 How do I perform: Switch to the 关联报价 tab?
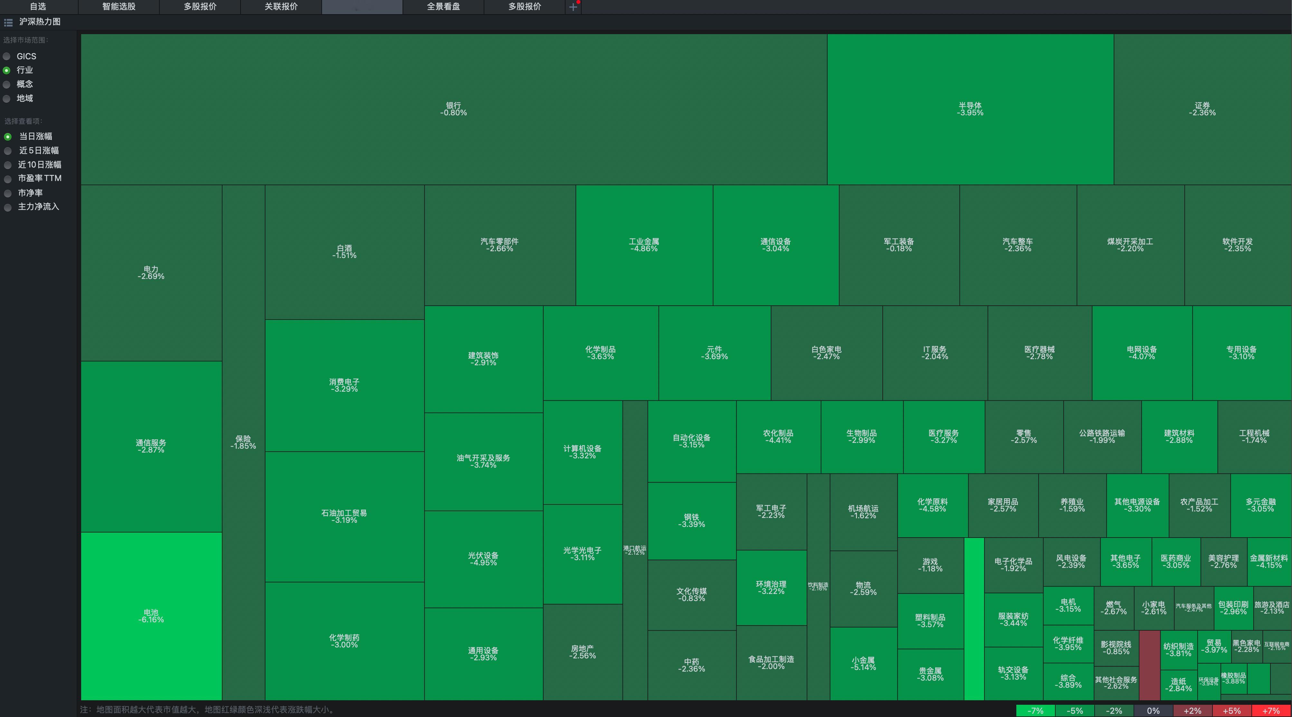(x=281, y=6)
